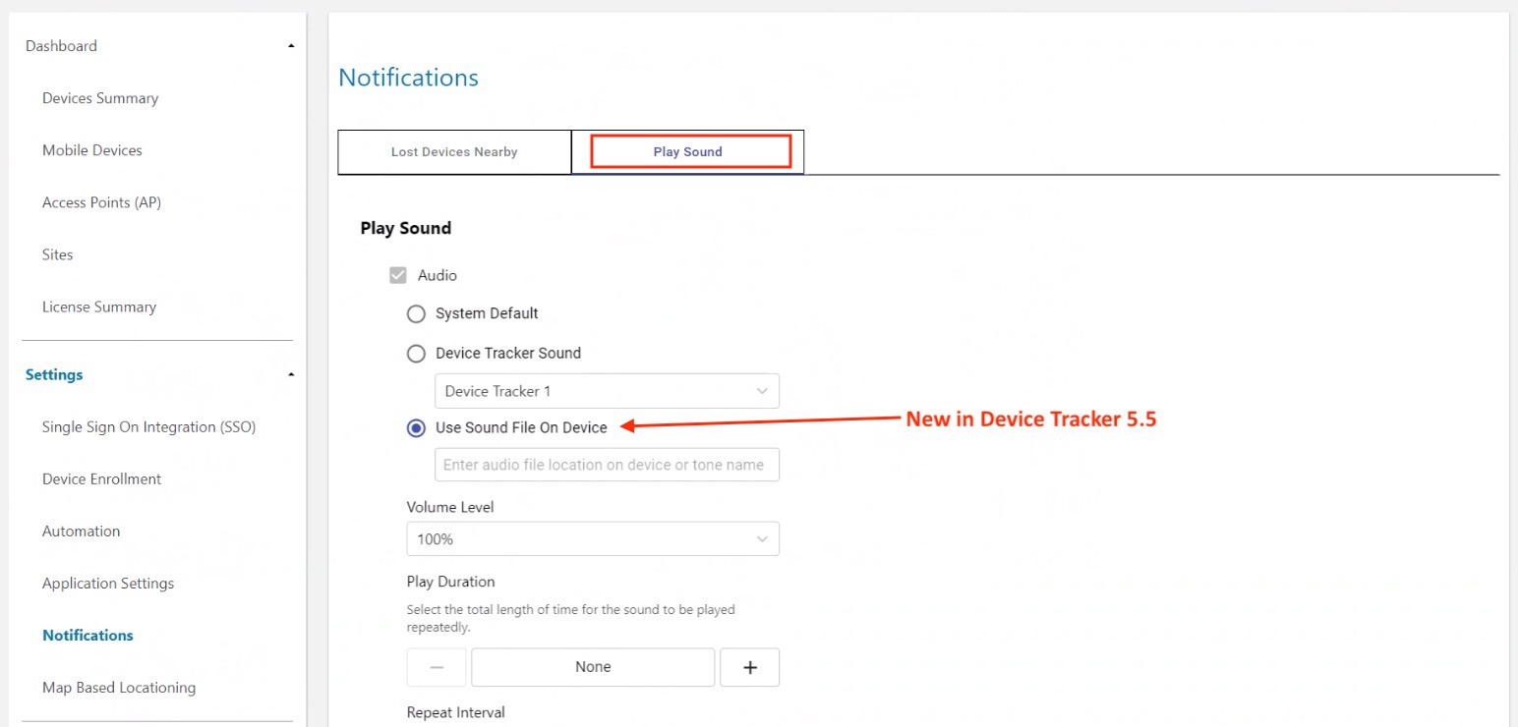Click the audio file location input field
This screenshot has height=727, width=1518.
click(607, 465)
